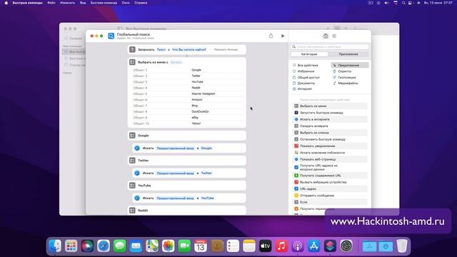Image resolution: width=457 pixels, height=257 pixels.
Task: Open the Справка menu
Action: pyautogui.click(x=141, y=3)
